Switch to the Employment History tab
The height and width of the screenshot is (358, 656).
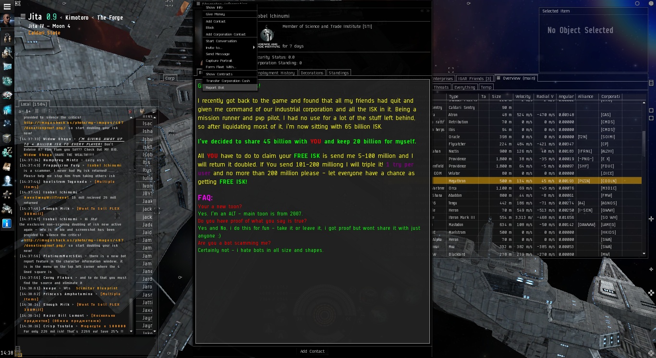pyautogui.click(x=276, y=73)
